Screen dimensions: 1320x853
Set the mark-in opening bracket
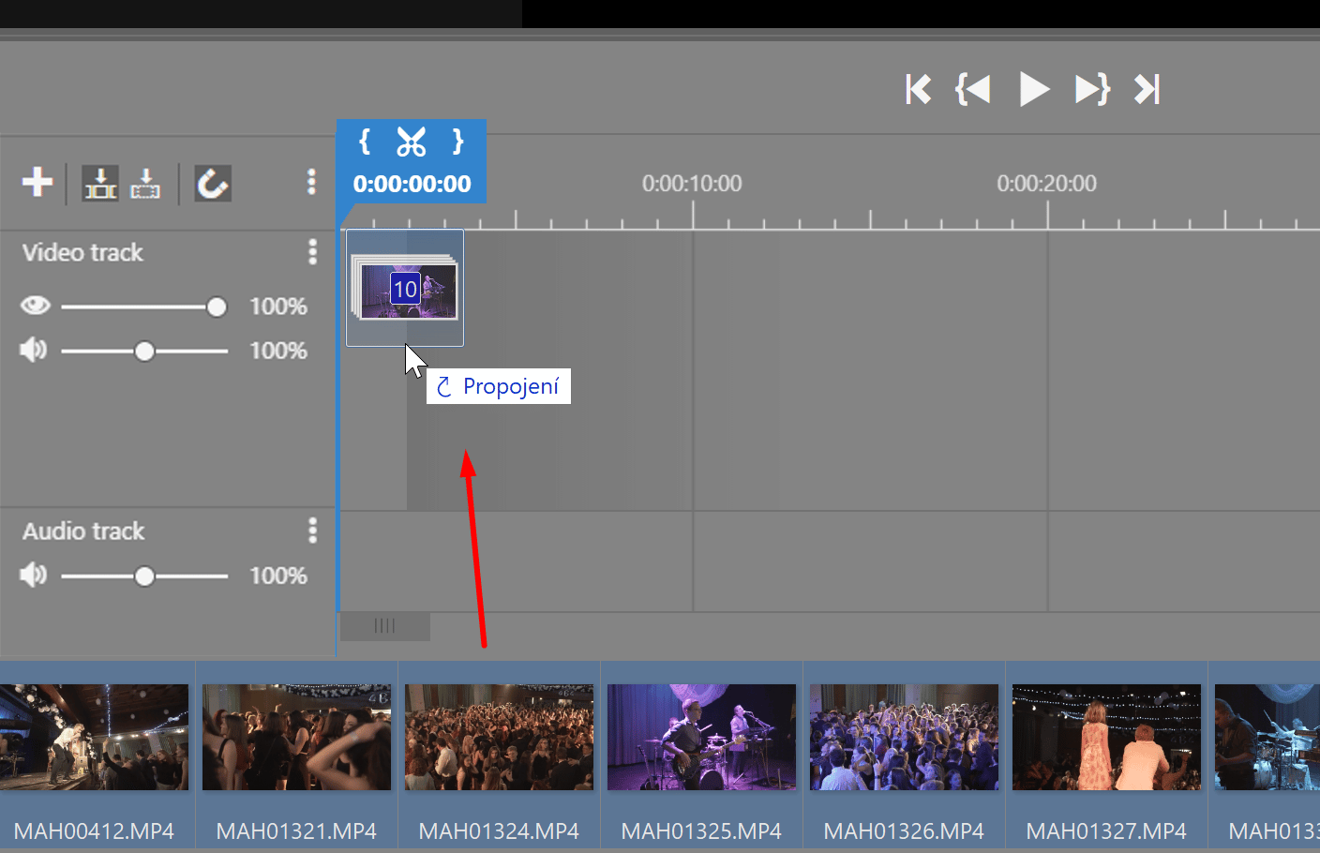pos(365,142)
